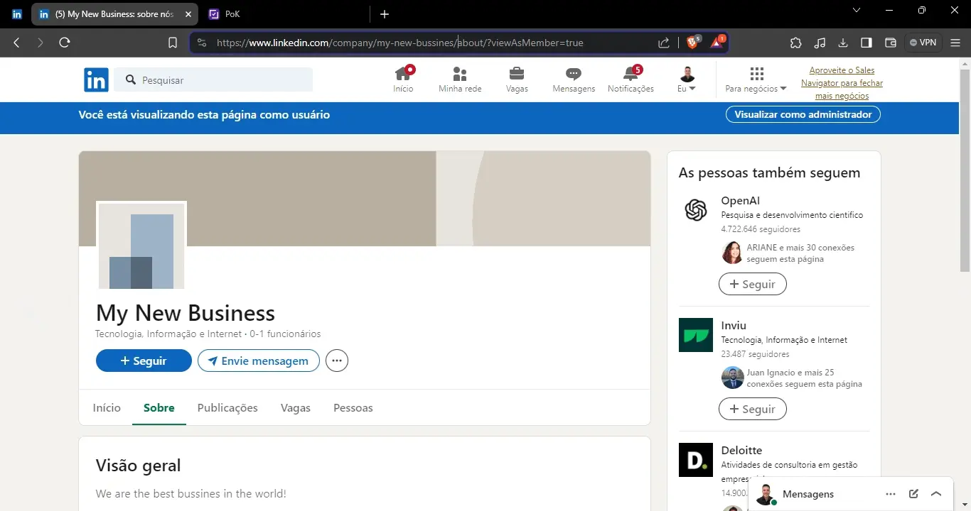Click ARIANE connection avatar
This screenshot has height=511, width=971.
click(x=732, y=253)
